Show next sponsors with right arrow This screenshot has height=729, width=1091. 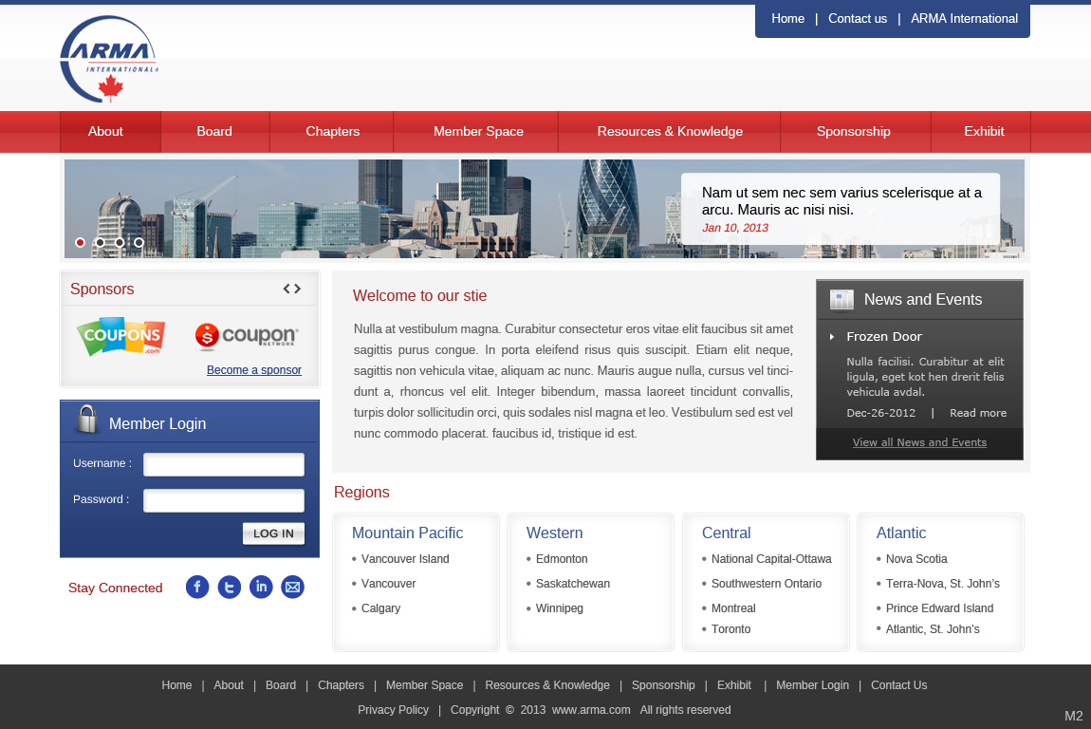pos(297,289)
